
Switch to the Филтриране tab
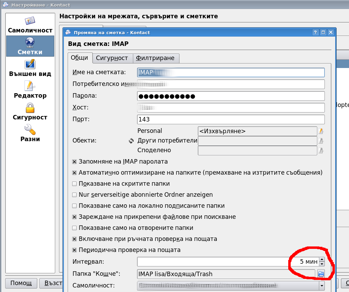pos(155,58)
